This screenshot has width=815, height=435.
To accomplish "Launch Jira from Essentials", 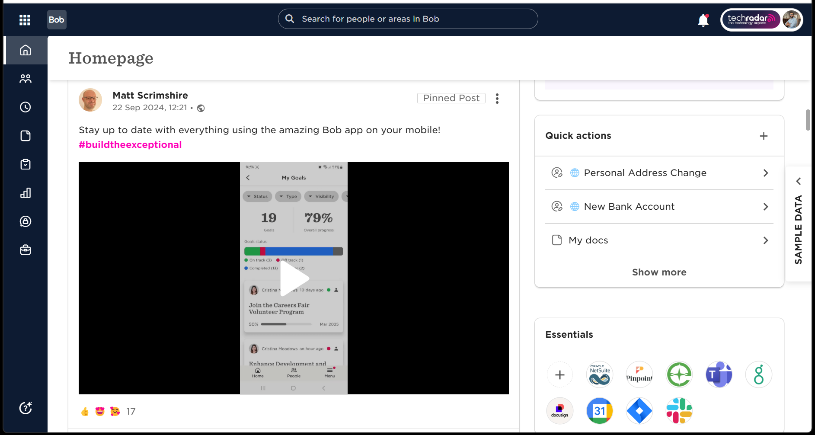I will click(639, 411).
